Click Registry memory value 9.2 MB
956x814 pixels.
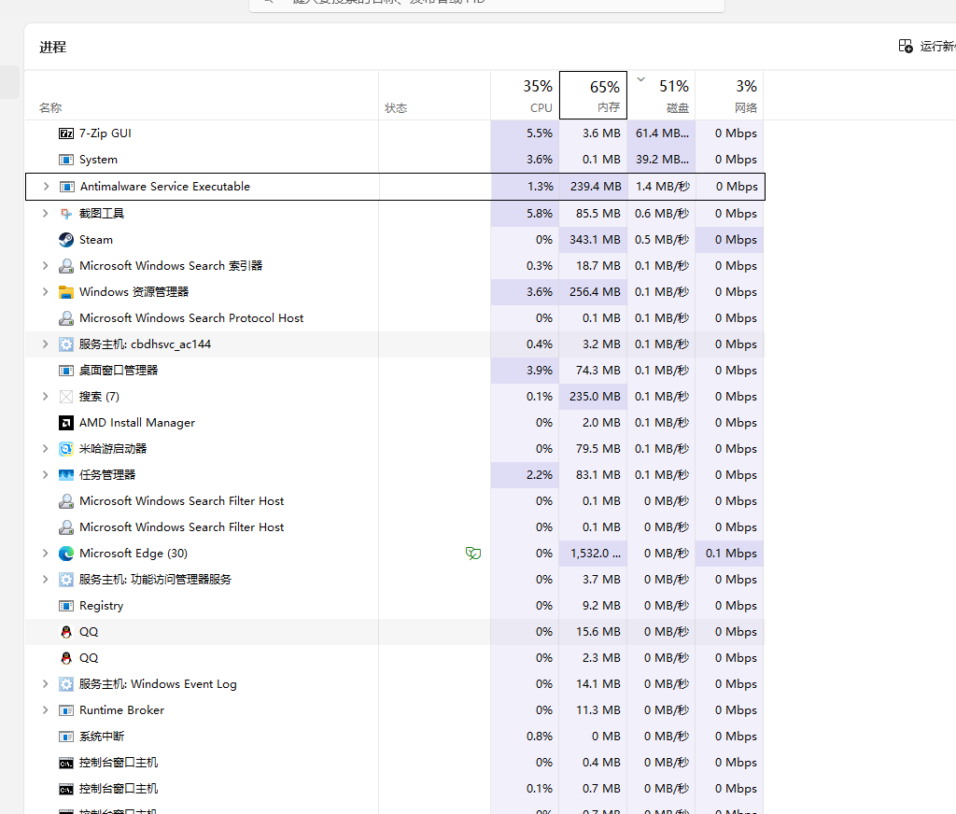601,606
